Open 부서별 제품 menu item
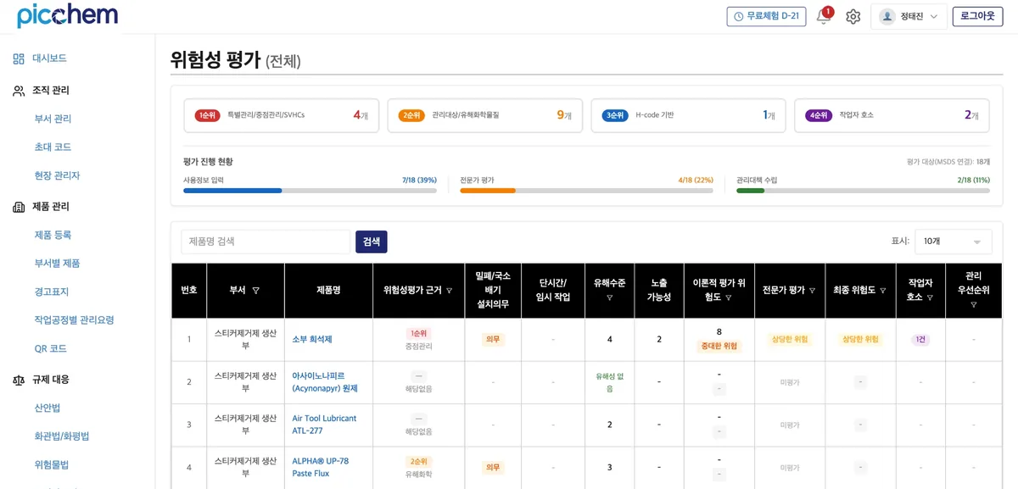Viewport: 1018px width, 489px height. pyautogui.click(x=57, y=264)
